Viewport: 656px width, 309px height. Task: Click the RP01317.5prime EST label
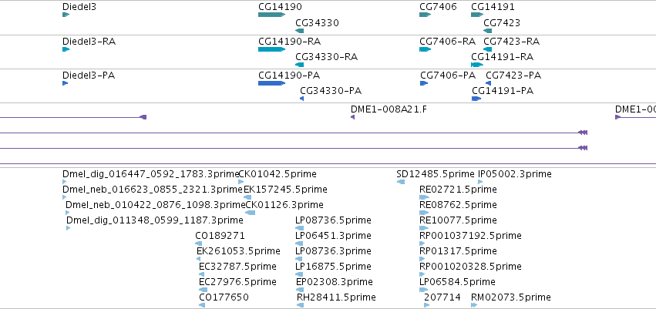click(x=458, y=251)
